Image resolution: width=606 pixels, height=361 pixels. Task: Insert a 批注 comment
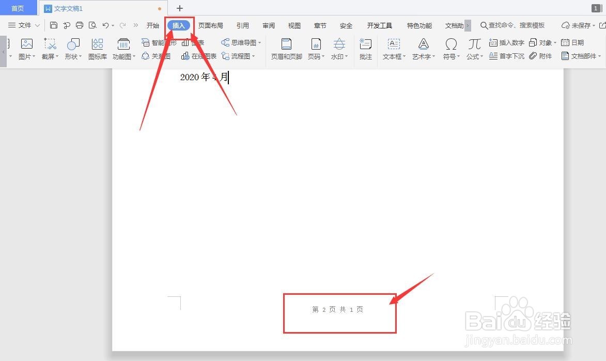pos(366,49)
